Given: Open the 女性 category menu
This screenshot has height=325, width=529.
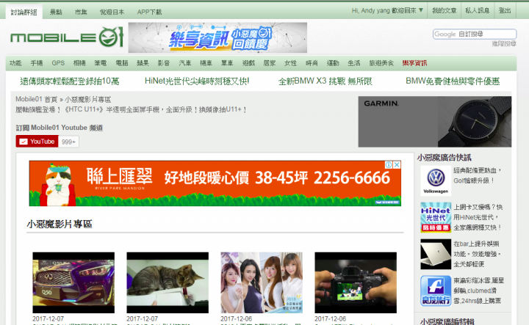Looking at the screenshot, I should pyautogui.click(x=290, y=63).
